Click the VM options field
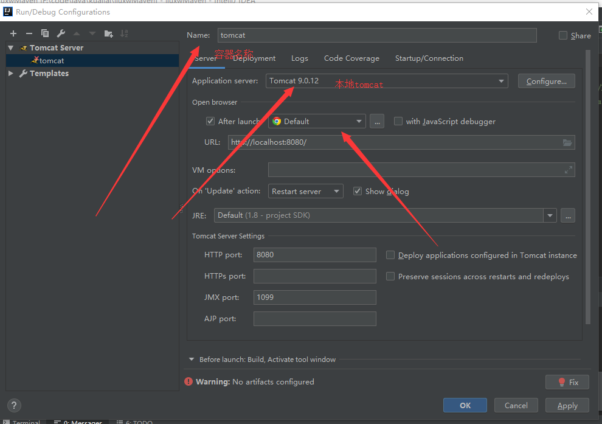The image size is (602, 424). (x=421, y=170)
